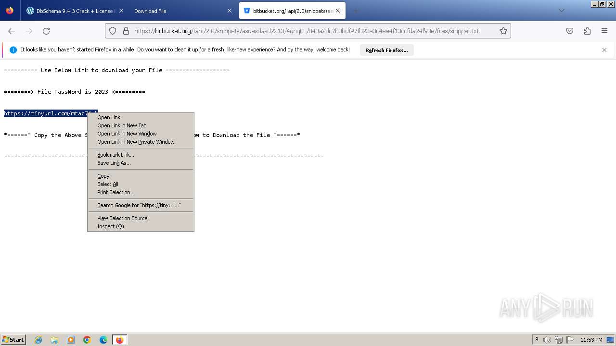
Task: Dismiss the refresh notification bar
Action: click(x=604, y=50)
